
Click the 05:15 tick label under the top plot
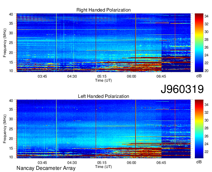[102, 76]
